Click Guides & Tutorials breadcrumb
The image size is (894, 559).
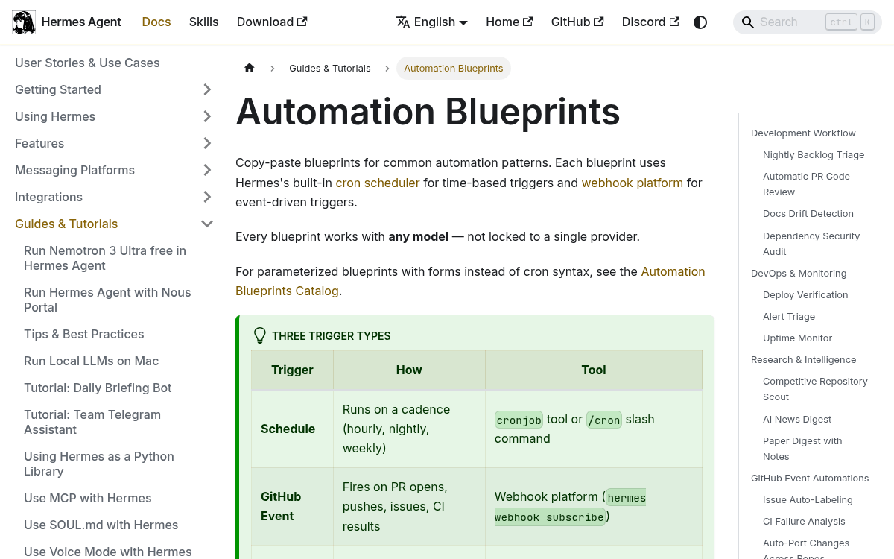pos(330,68)
